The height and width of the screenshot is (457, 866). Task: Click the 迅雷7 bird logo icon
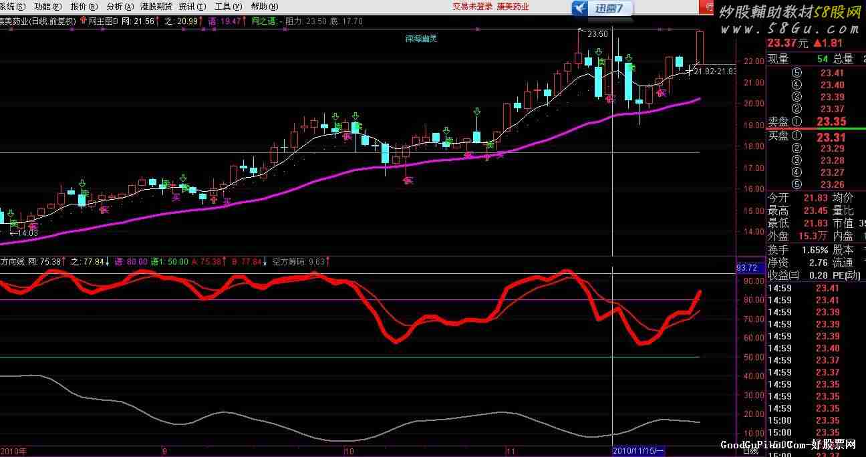[581, 8]
